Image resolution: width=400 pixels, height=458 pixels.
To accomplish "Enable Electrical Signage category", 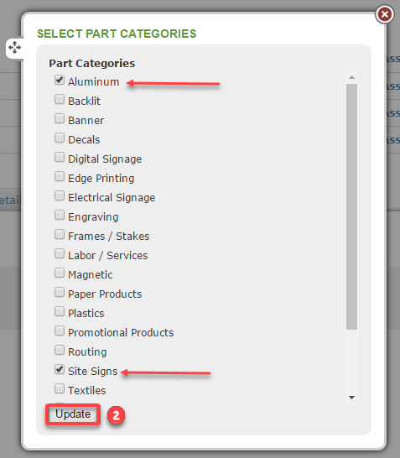I will pos(60,195).
